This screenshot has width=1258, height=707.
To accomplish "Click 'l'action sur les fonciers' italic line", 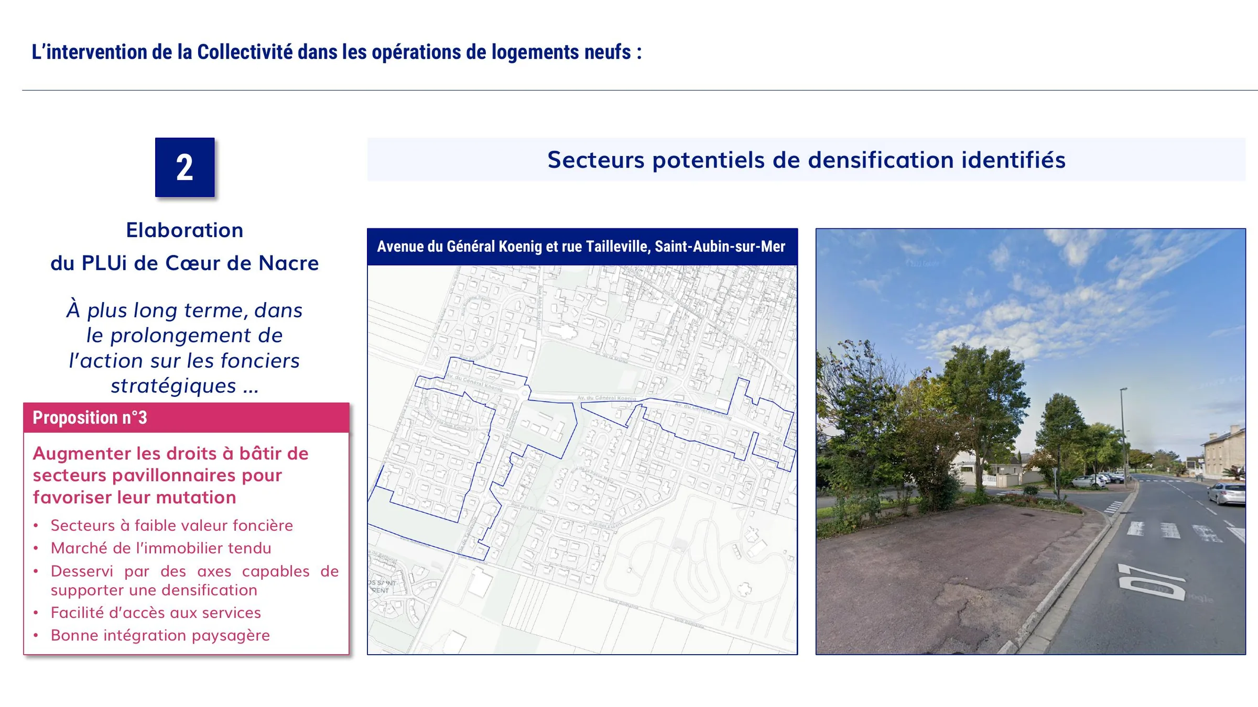I will point(185,361).
